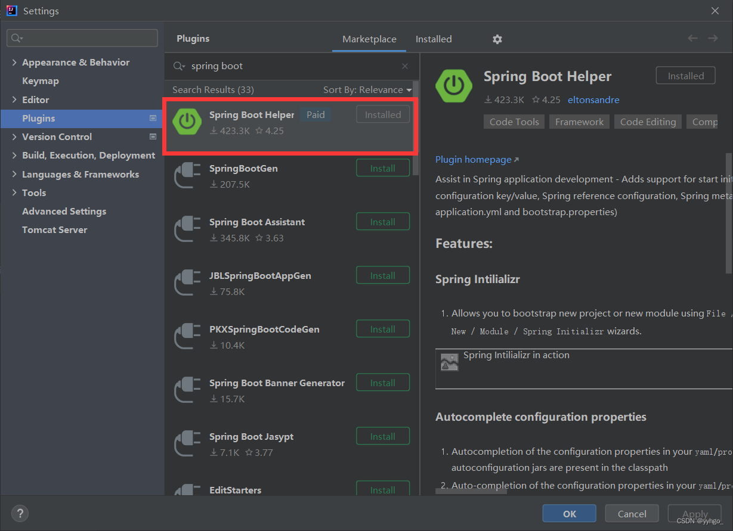Switch to the Installed tab

tap(434, 39)
